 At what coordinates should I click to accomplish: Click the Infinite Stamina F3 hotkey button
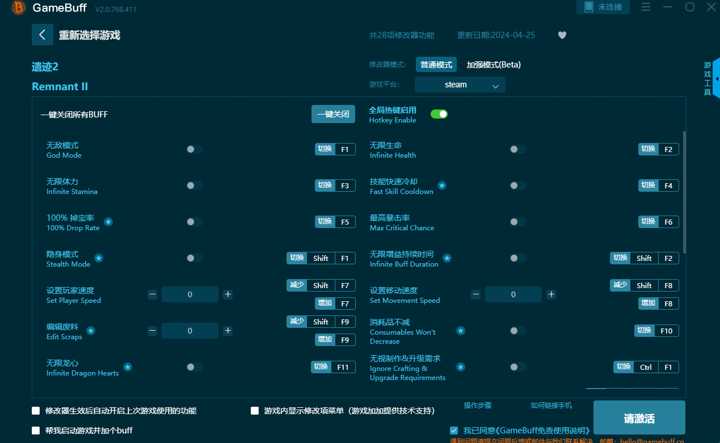(335, 185)
